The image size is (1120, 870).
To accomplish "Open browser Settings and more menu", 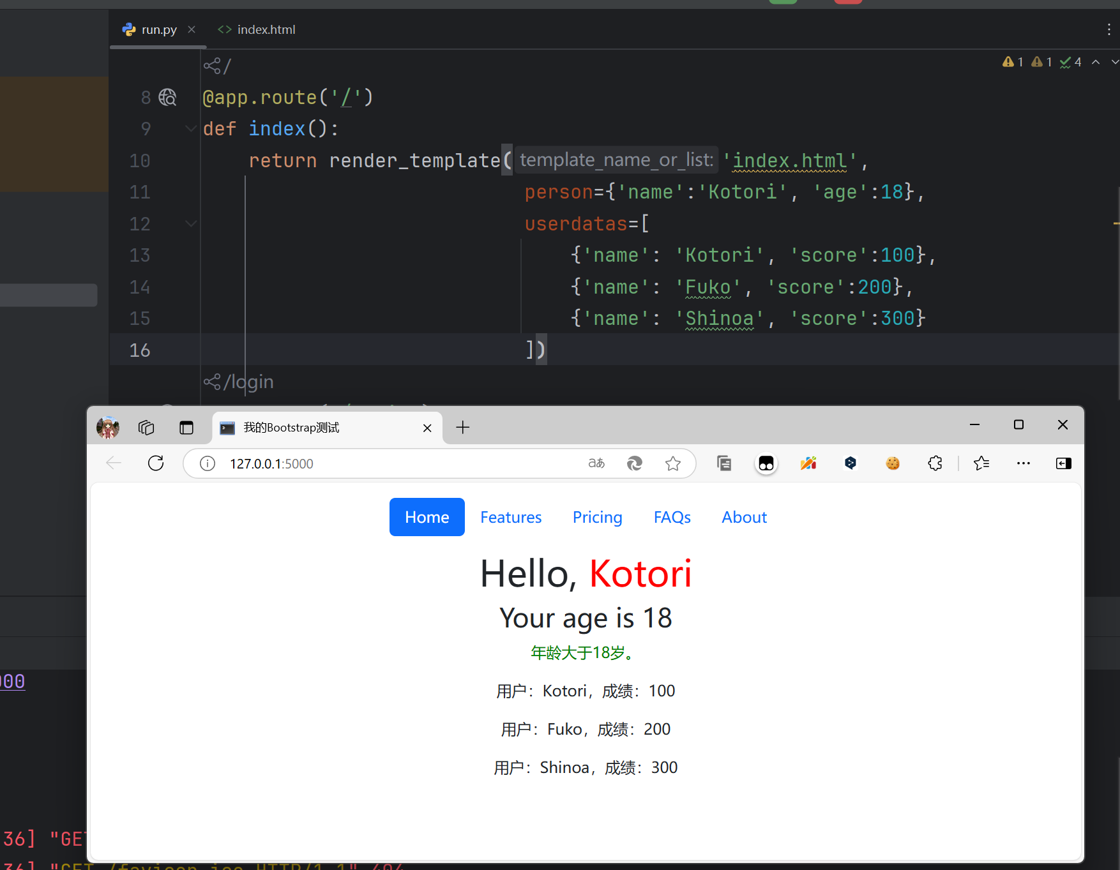I will (x=1023, y=463).
